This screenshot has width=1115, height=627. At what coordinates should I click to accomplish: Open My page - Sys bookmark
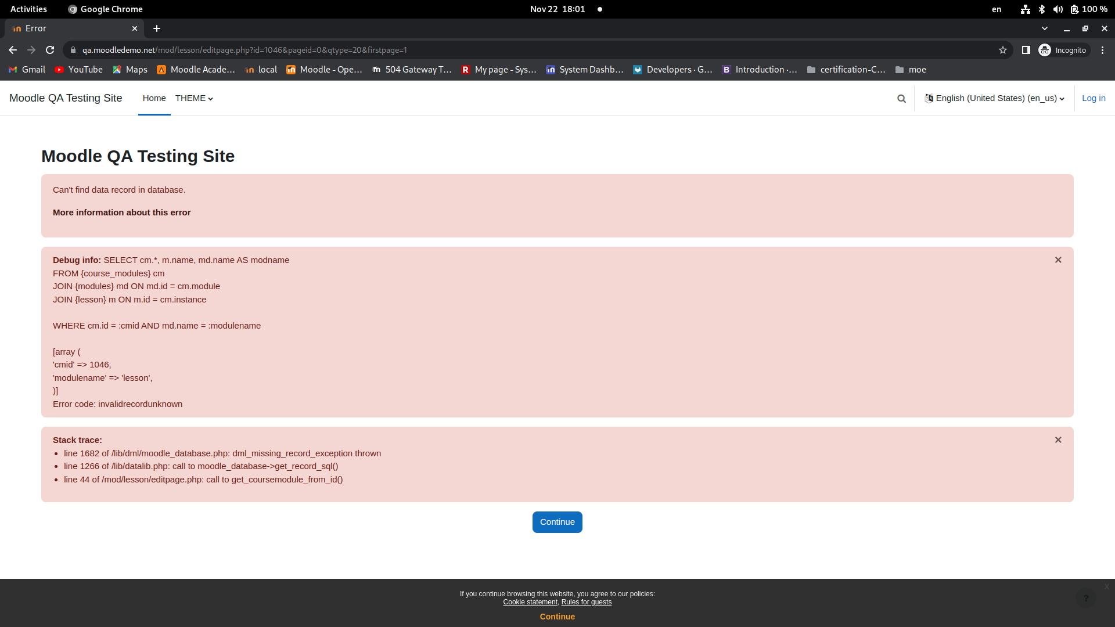(x=499, y=70)
